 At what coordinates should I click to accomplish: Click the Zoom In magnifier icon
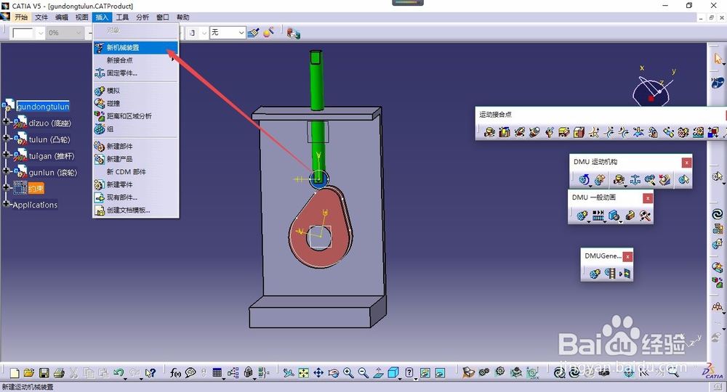coord(348,372)
